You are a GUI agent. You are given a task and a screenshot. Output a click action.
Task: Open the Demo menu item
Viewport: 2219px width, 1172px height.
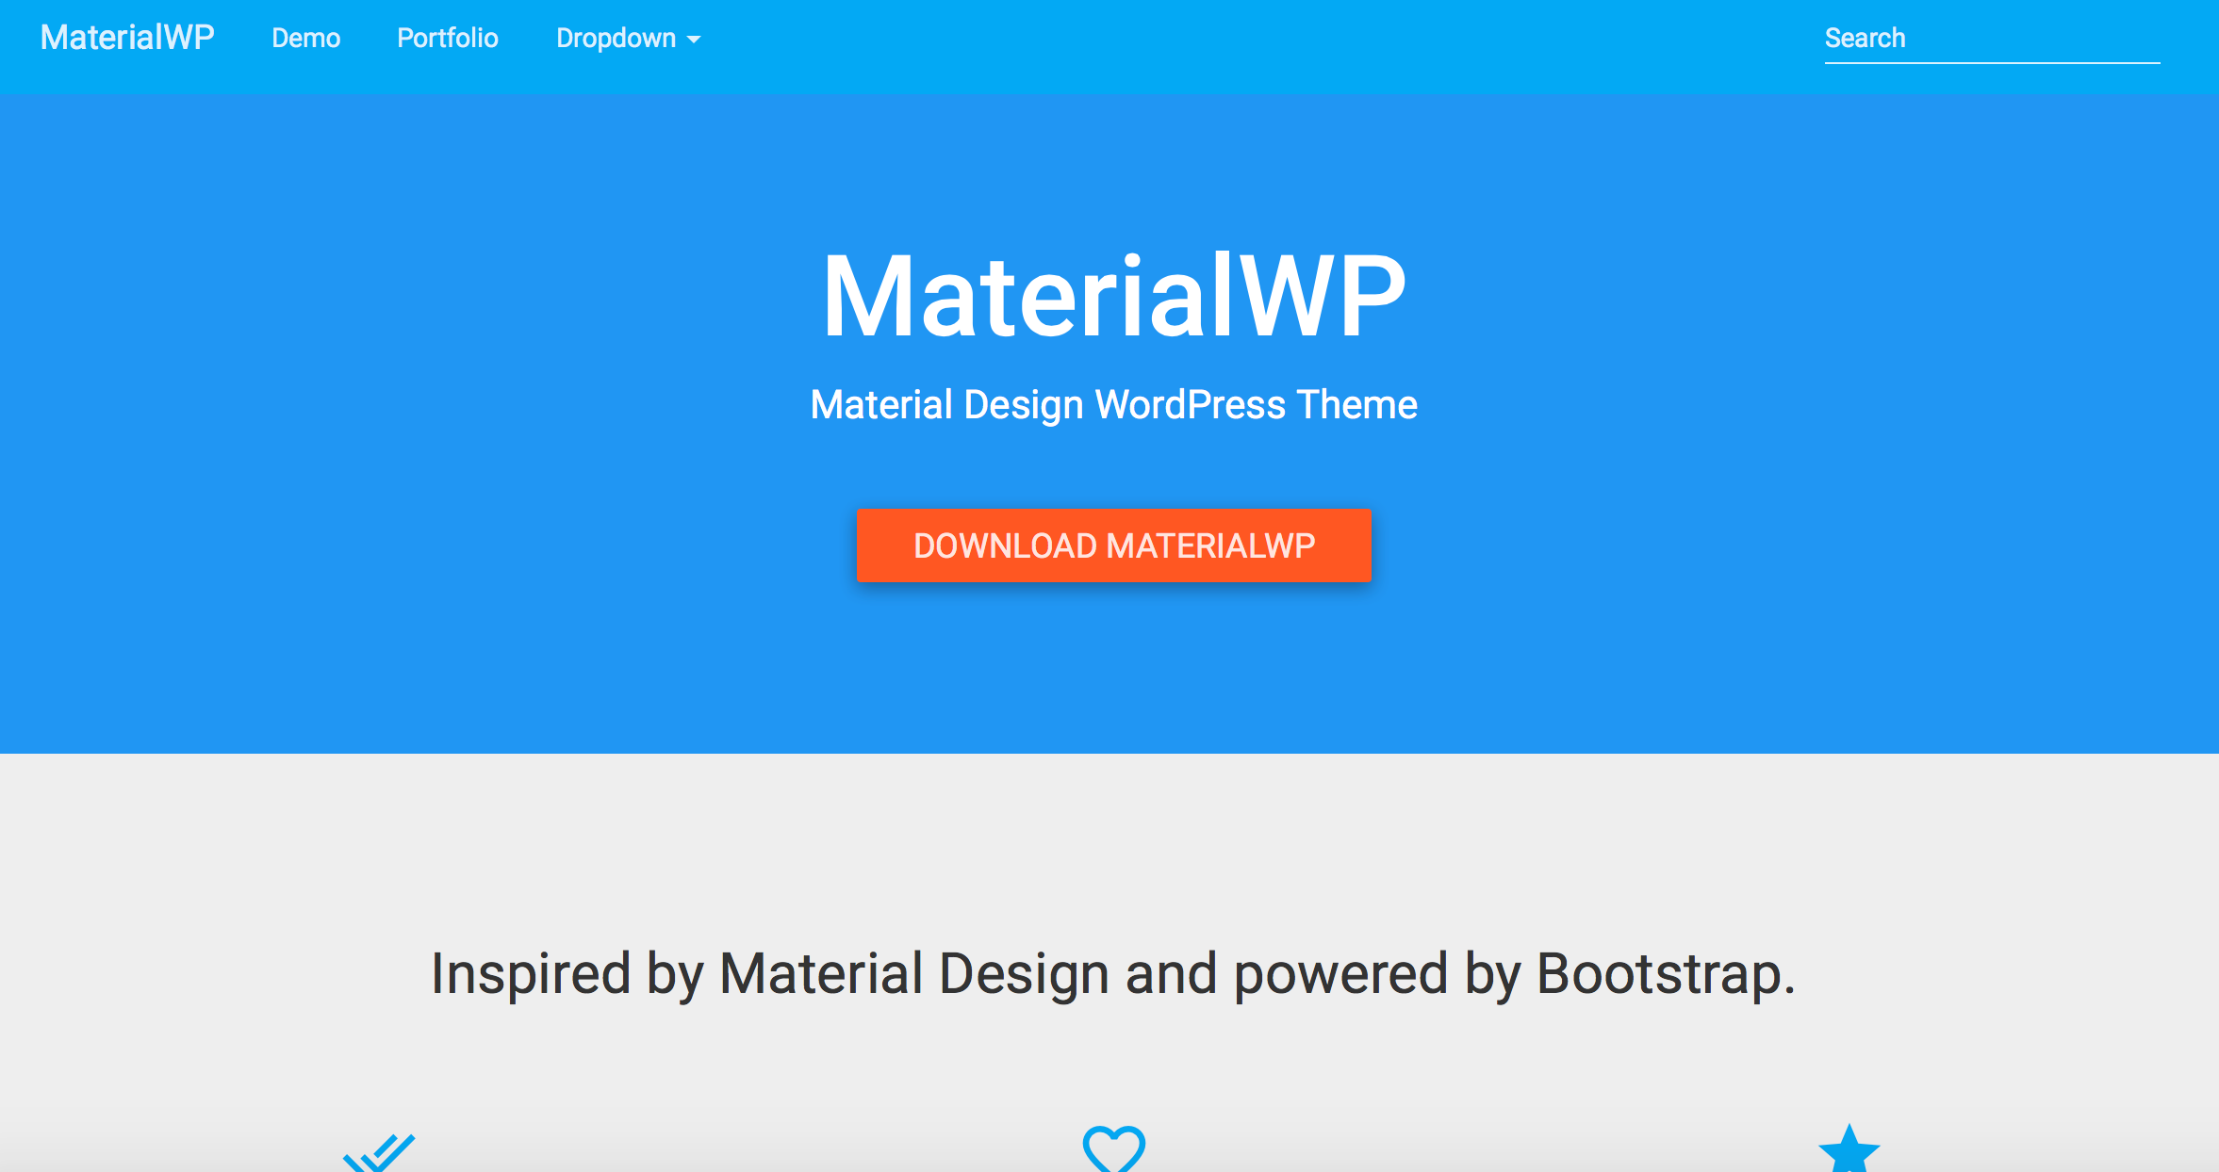tap(306, 38)
